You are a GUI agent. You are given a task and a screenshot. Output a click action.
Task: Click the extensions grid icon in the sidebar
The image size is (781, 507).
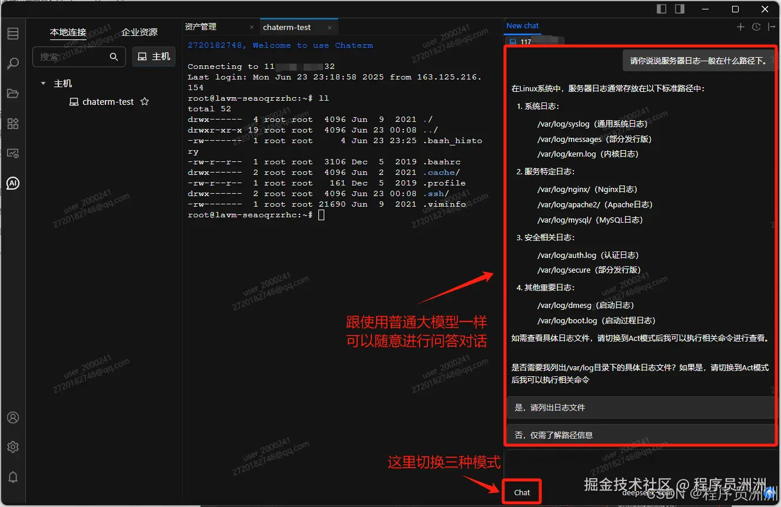(x=13, y=123)
